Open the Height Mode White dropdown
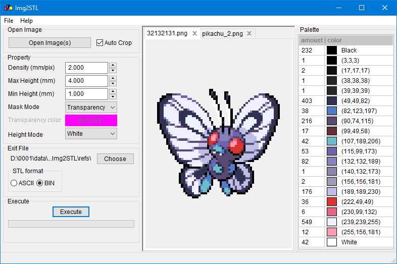Image resolution: width=397 pixels, height=264 pixels. point(91,134)
